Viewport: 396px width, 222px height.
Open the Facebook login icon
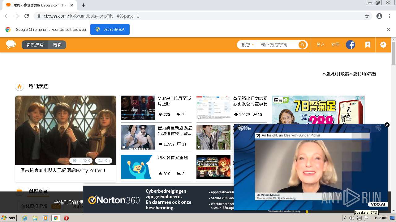pos(351,45)
